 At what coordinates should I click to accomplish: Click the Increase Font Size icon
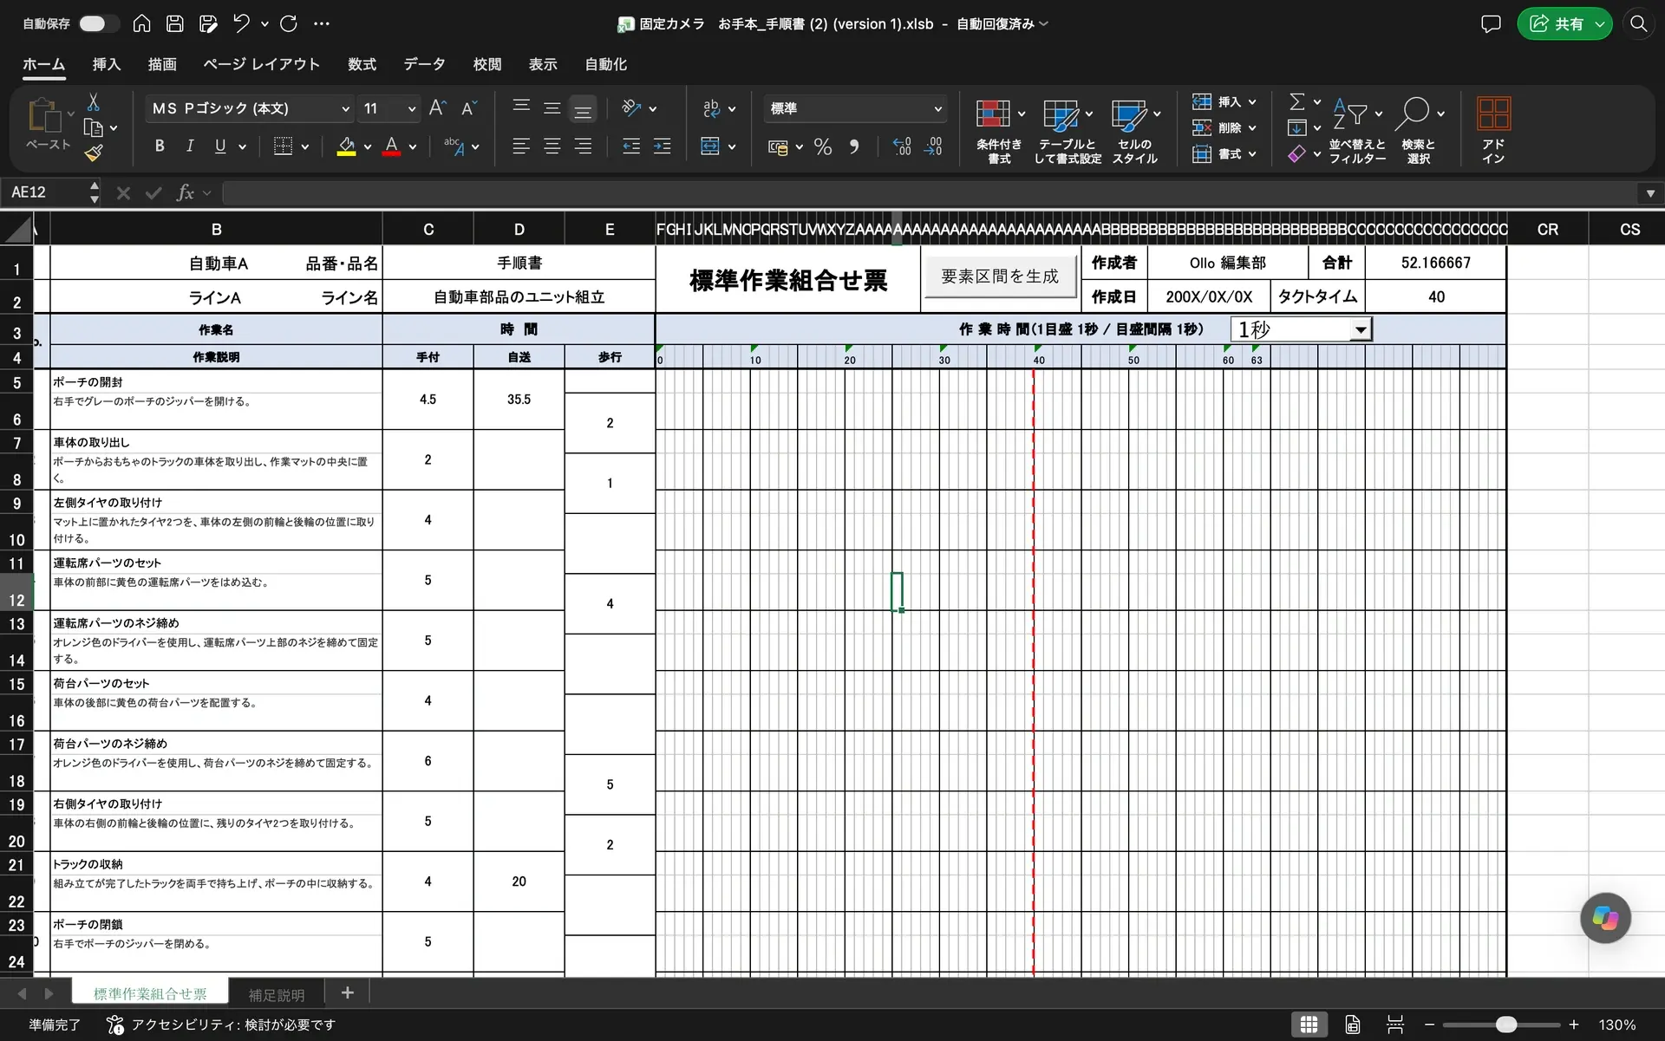pyautogui.click(x=438, y=107)
